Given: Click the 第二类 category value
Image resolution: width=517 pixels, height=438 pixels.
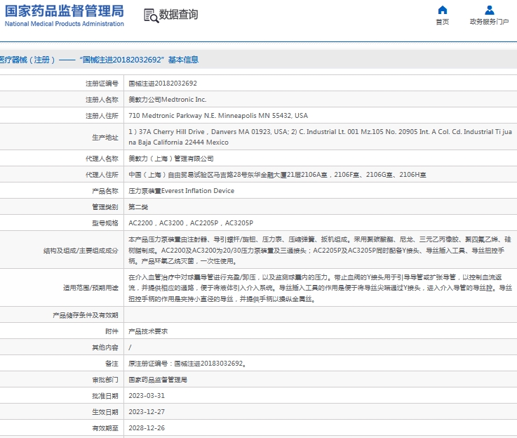Looking at the screenshot, I should click(x=138, y=207).
